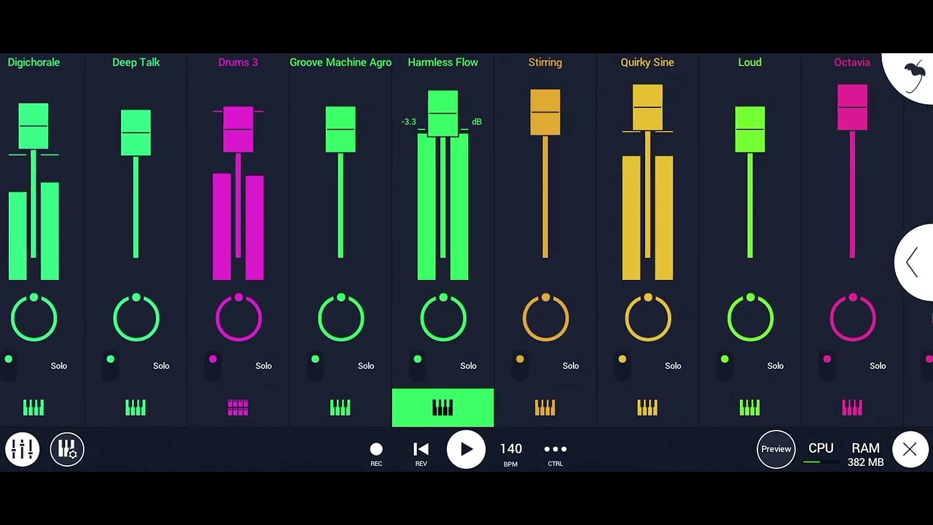Click the CPU usage indicator

(x=821, y=453)
